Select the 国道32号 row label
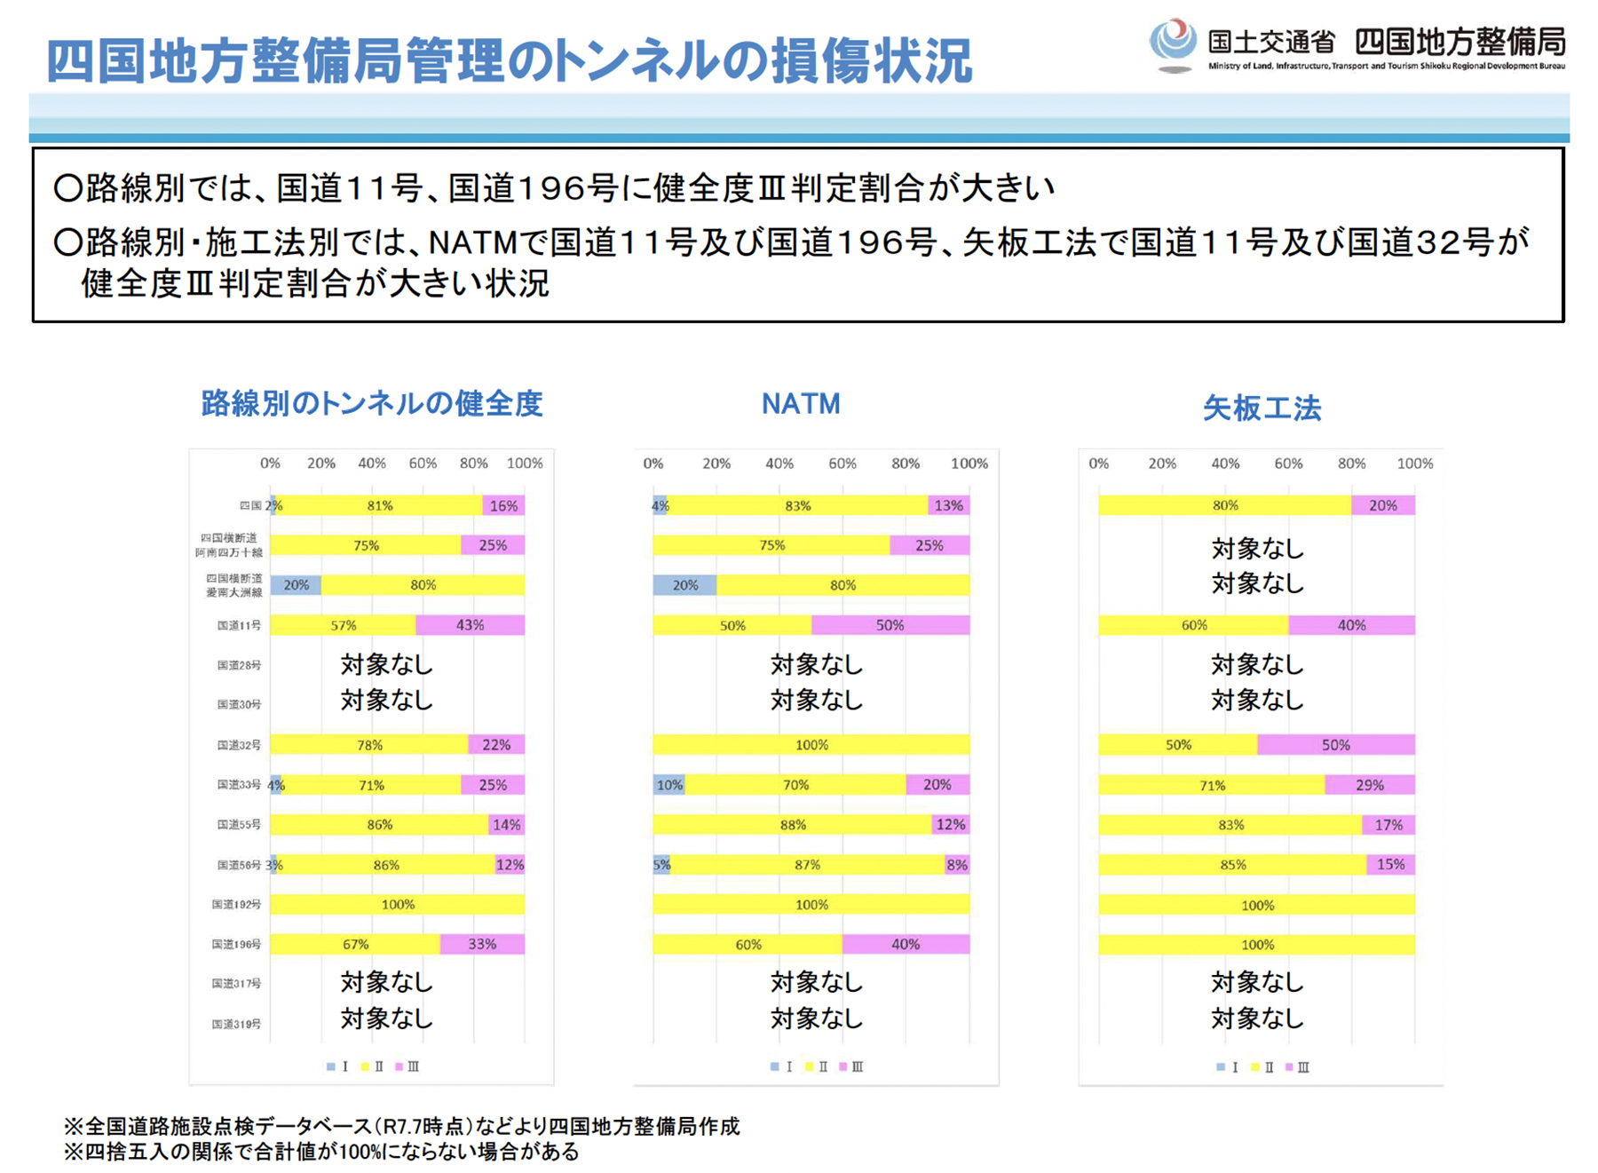This screenshot has width=1598, height=1173. (x=239, y=745)
